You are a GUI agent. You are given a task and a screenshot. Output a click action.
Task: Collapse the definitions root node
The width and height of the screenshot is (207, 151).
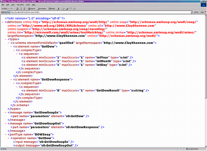click(x=3, y=22)
